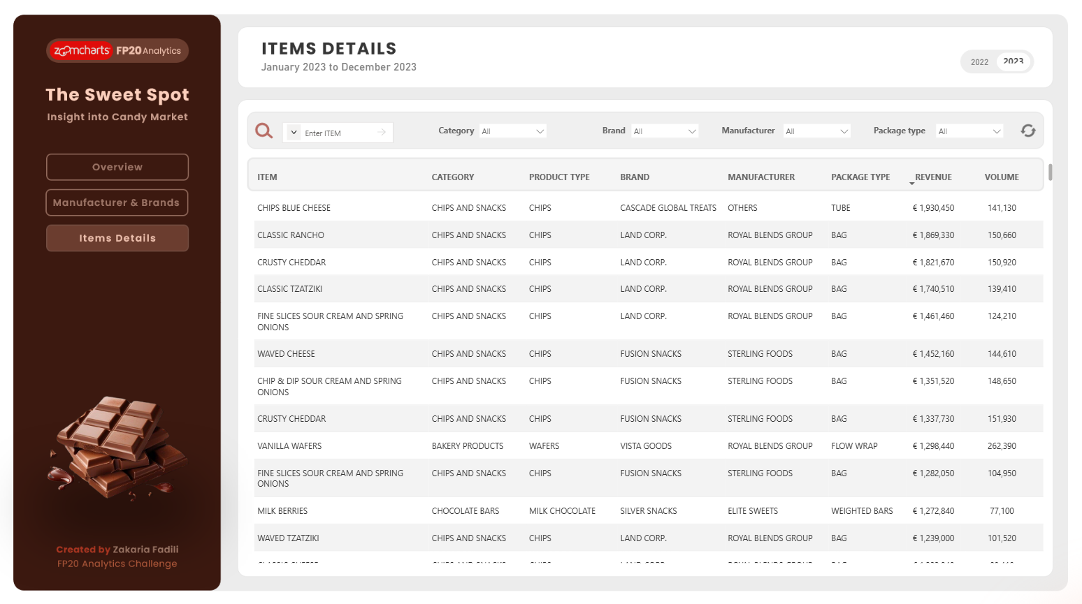Select the CLASSIC RANCHO item
The height and width of the screenshot is (604, 1082).
click(291, 235)
